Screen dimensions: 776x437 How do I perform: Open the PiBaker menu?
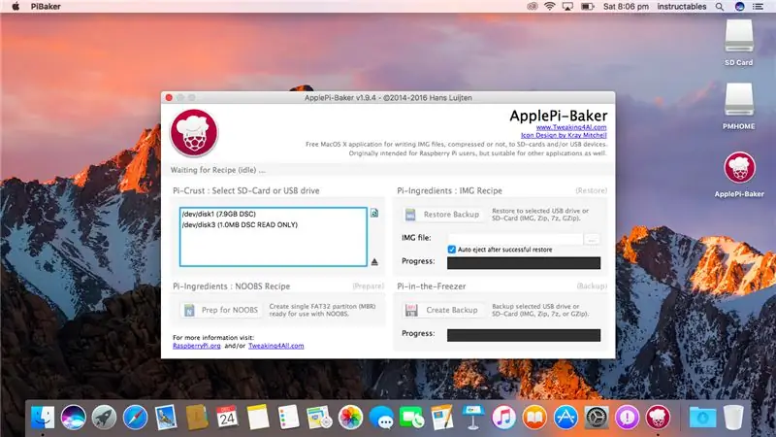click(46, 7)
